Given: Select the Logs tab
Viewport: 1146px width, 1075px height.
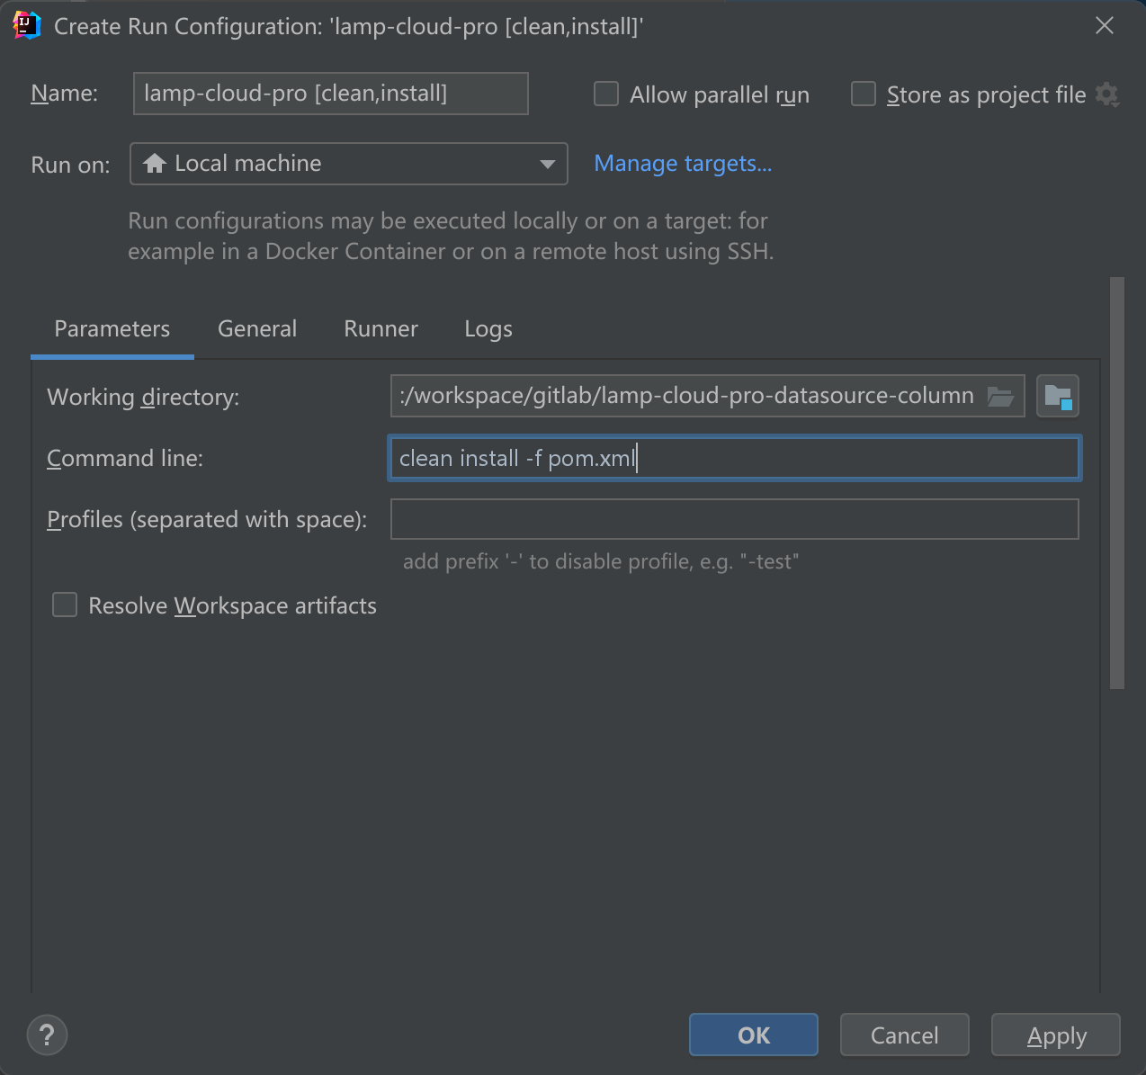Looking at the screenshot, I should click(488, 329).
